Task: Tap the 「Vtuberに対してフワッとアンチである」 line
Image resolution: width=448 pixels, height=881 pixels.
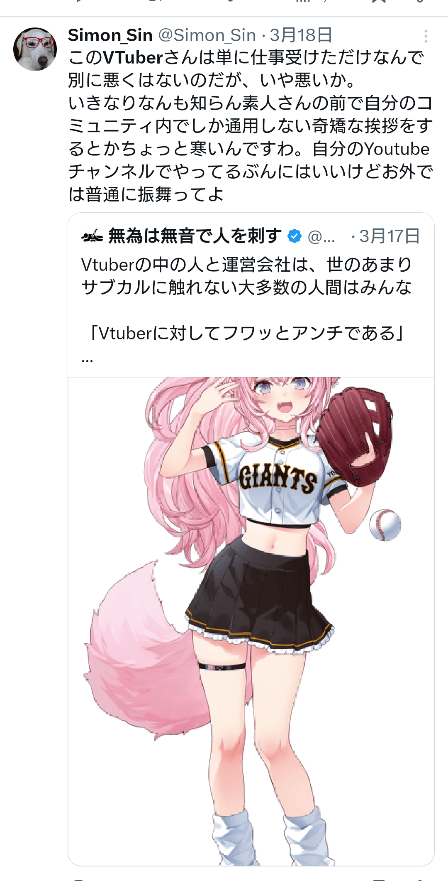Action: click(247, 333)
